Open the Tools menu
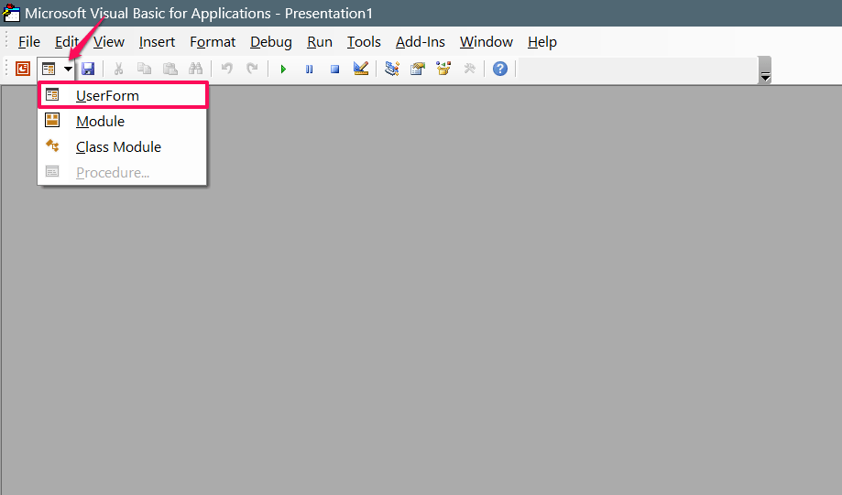 pyautogui.click(x=364, y=42)
